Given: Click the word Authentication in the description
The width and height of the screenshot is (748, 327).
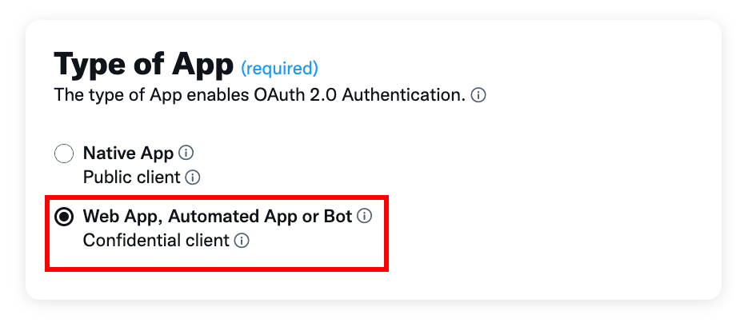Looking at the screenshot, I should click(x=404, y=95).
